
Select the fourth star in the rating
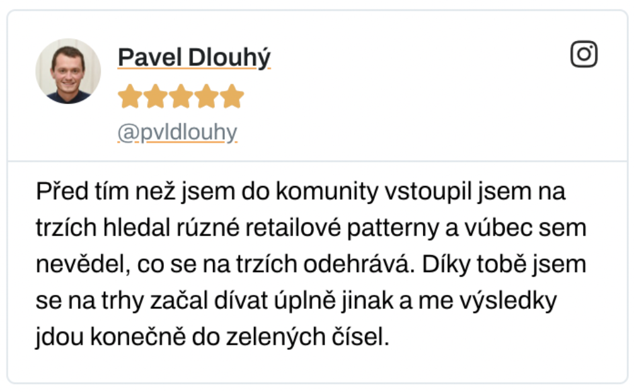(207, 96)
